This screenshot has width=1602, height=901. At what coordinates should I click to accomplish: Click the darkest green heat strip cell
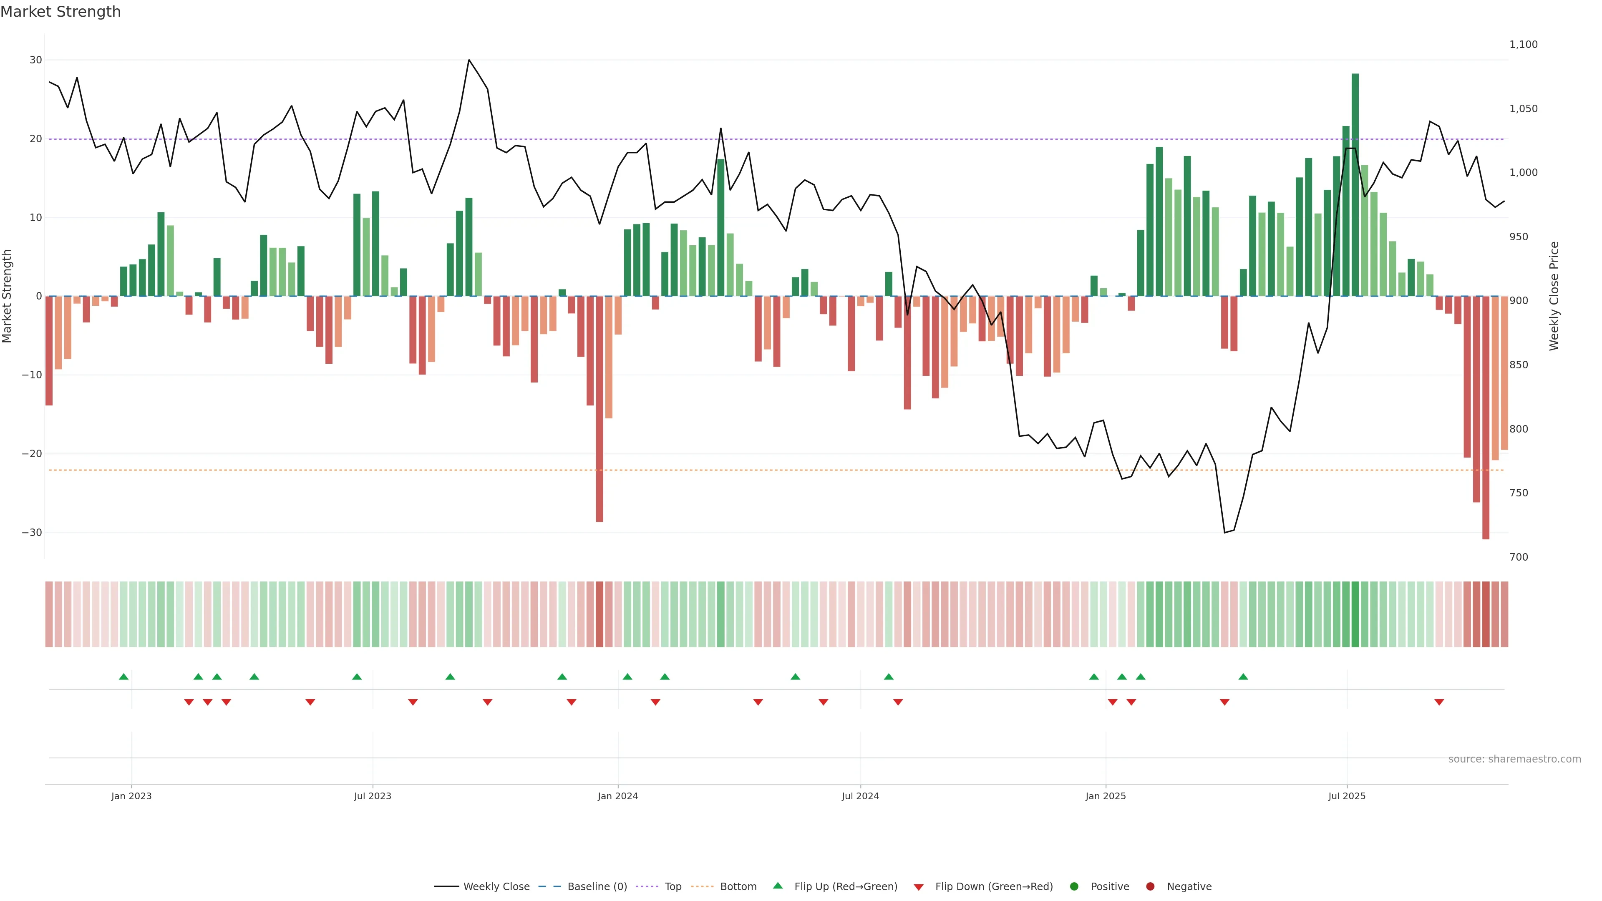(1355, 614)
